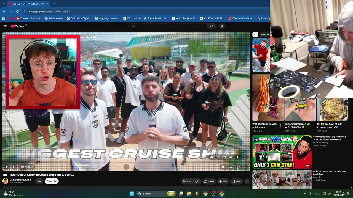353x198 pixels.
Task: Share the video using the Share button
Action: coord(209,182)
